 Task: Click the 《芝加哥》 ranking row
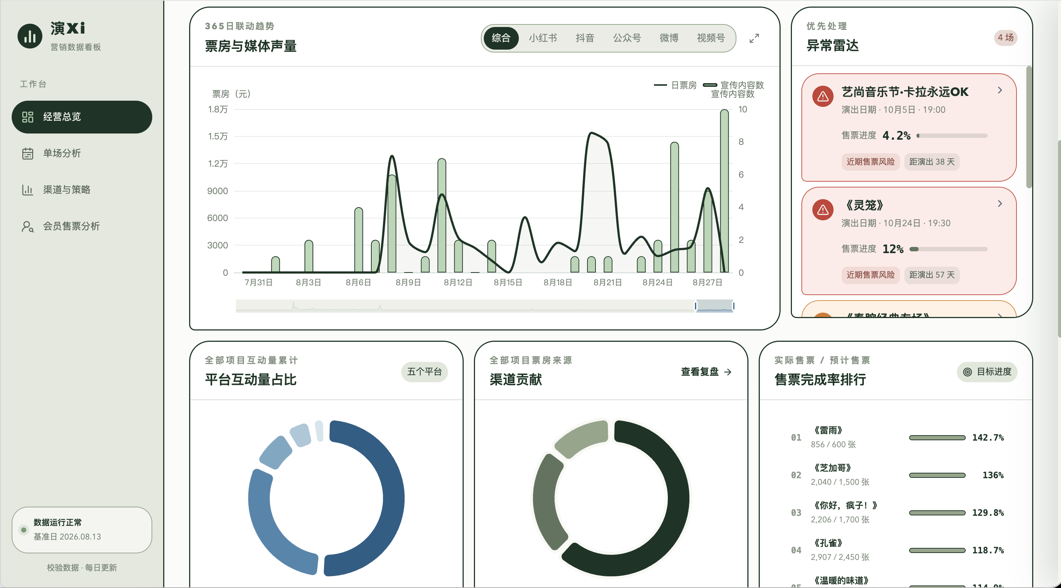pyautogui.click(x=897, y=475)
